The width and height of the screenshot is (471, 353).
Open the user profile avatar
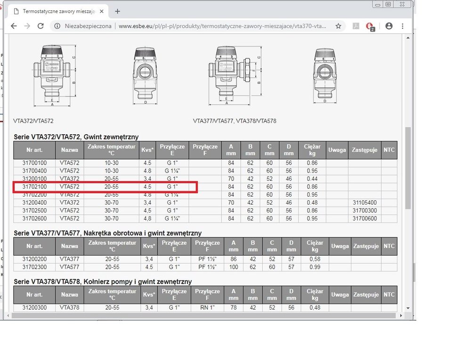coord(389,26)
